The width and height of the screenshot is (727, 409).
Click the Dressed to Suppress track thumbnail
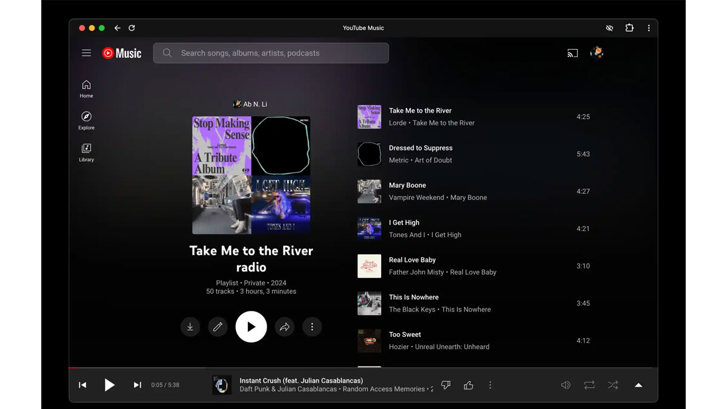tap(369, 155)
